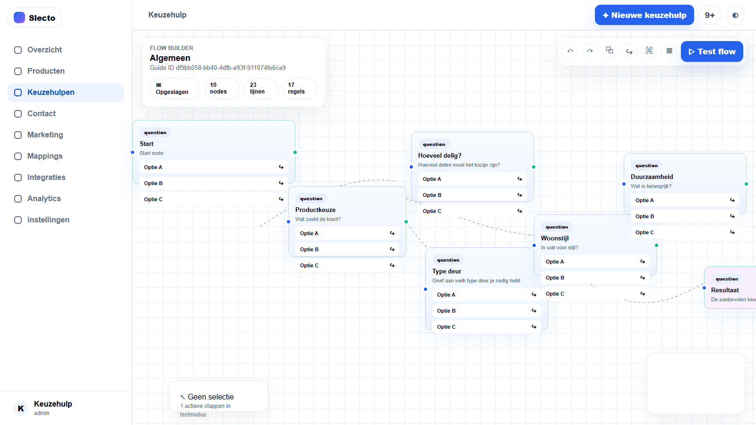Viewport: 756px width, 425px height.
Task: Select the Duurzaamheid node title
Action: tap(652, 177)
